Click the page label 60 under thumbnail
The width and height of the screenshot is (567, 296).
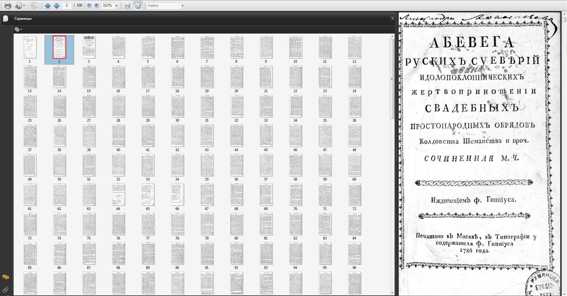tap(354, 179)
